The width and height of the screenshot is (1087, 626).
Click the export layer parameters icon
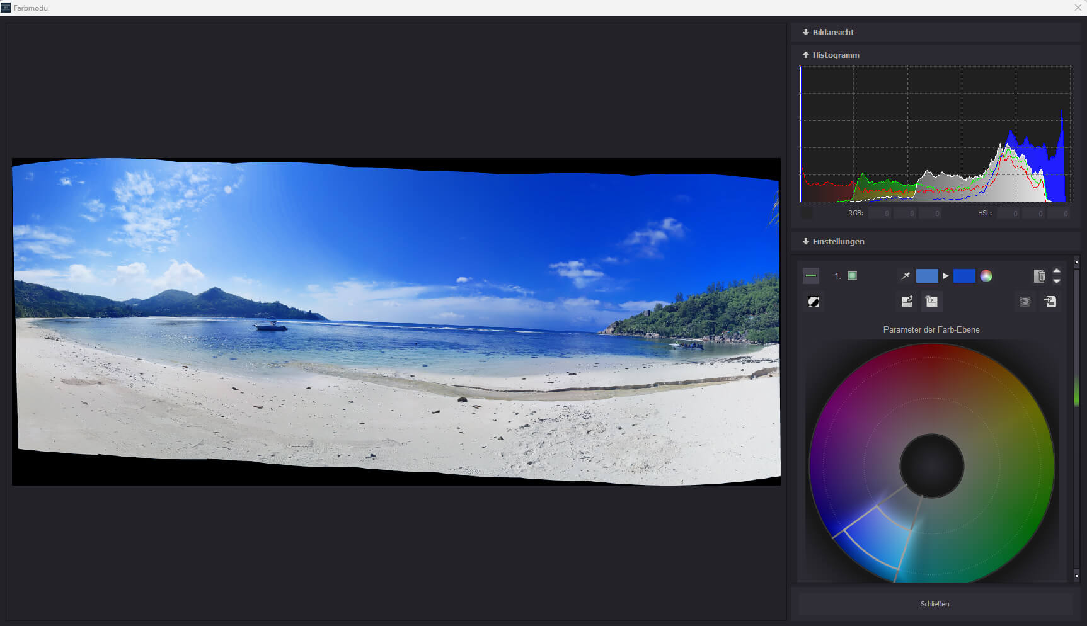tap(907, 302)
